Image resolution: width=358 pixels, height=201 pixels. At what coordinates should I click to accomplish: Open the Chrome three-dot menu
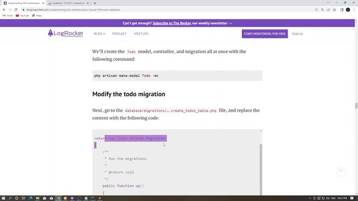354,10
